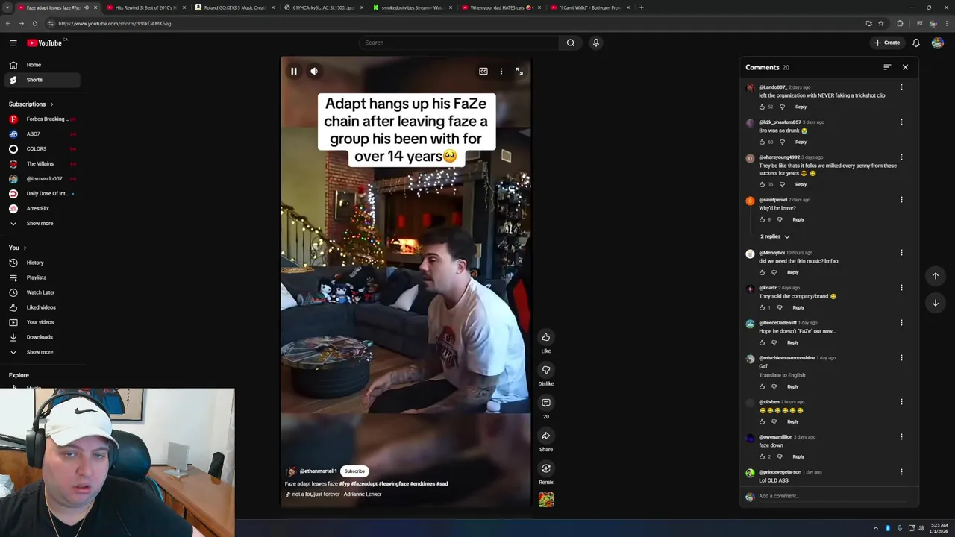Image resolution: width=955 pixels, height=537 pixels.
Task: Click the browser address bar URL
Action: [x=115, y=23]
